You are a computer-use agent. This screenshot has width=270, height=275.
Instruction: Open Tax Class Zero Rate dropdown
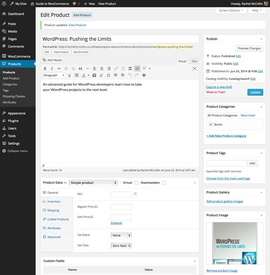coord(121,246)
